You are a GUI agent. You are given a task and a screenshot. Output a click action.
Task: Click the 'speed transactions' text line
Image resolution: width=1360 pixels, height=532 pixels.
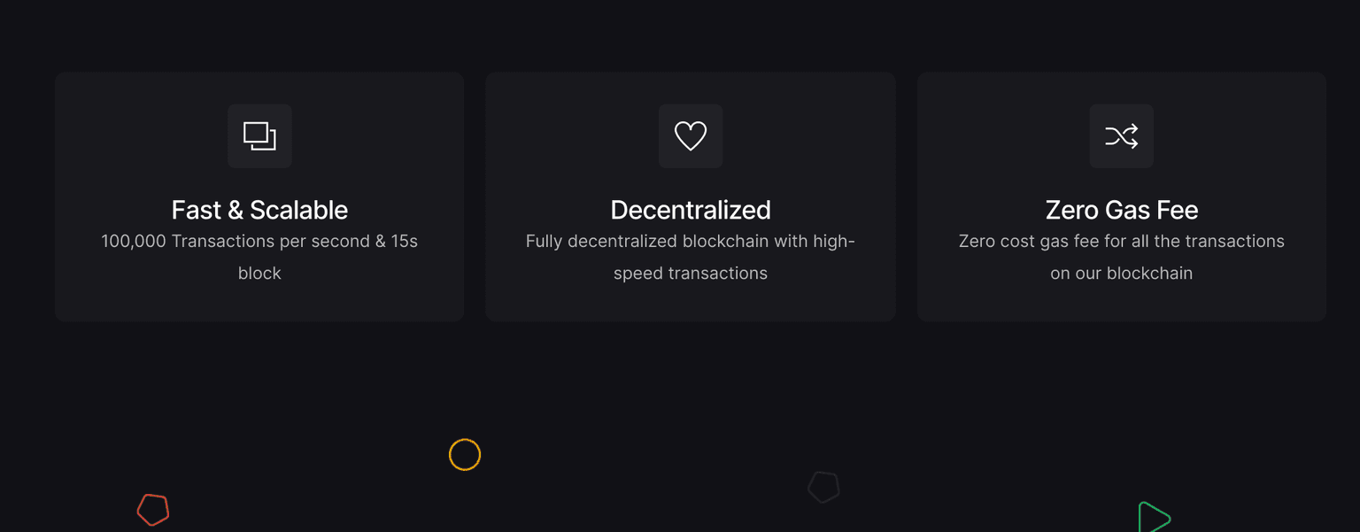[x=691, y=274]
